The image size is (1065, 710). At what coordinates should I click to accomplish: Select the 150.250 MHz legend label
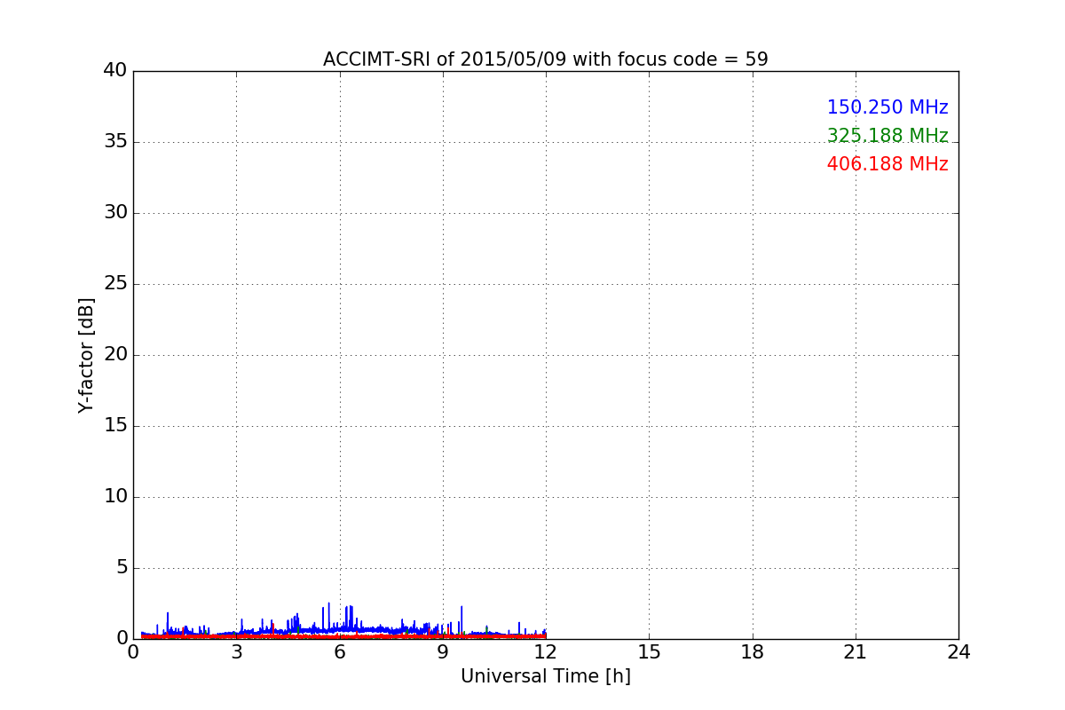[x=887, y=107]
